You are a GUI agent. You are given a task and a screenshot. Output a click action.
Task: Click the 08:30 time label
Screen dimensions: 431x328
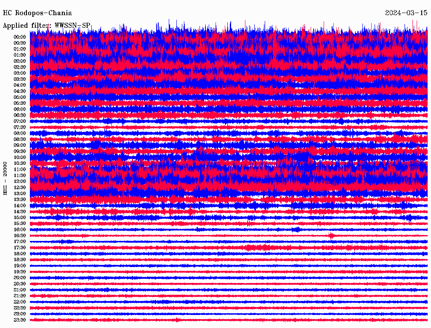coord(20,139)
